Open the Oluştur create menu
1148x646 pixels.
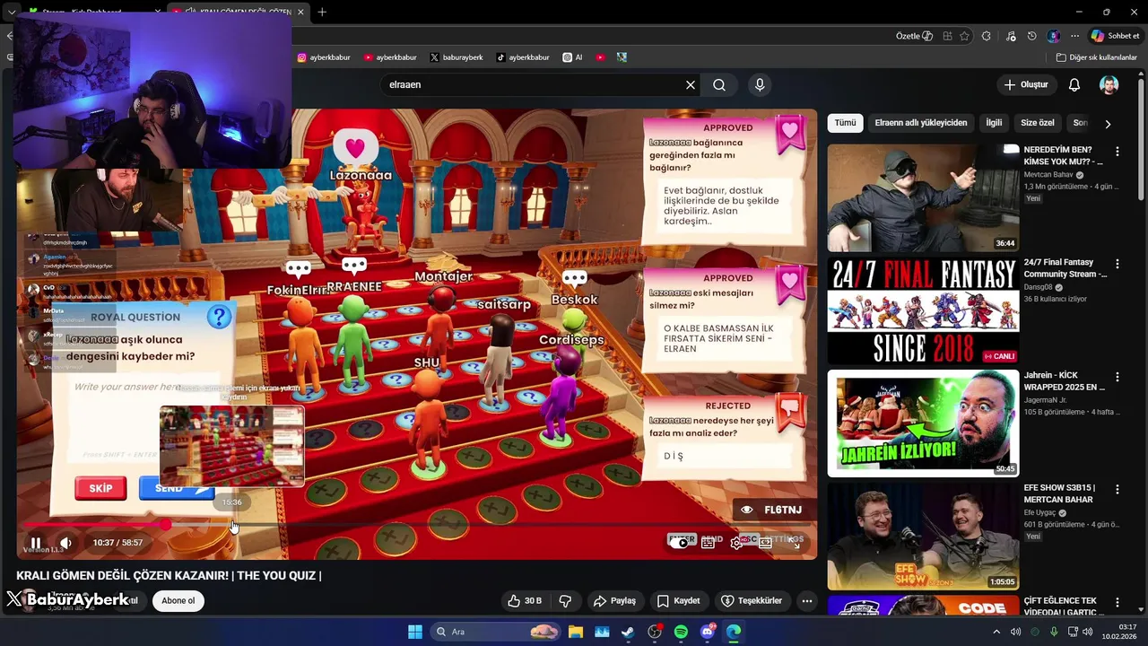(1026, 84)
